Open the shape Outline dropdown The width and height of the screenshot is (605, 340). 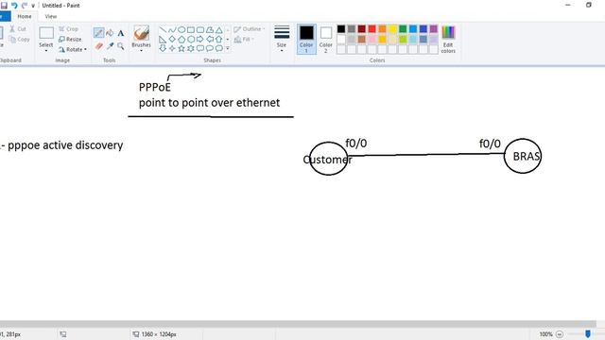pyautogui.click(x=250, y=29)
